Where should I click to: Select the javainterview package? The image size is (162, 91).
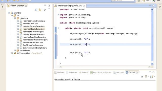point(25,51)
